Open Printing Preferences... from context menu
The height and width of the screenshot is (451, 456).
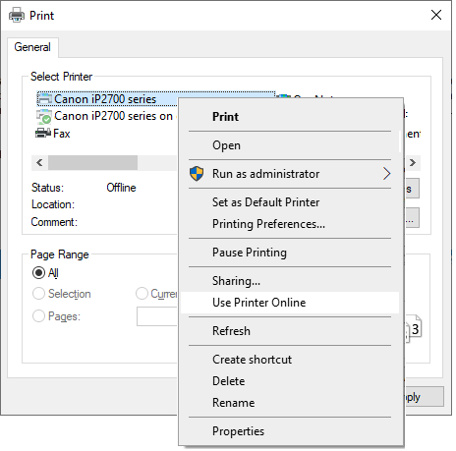coord(290,224)
